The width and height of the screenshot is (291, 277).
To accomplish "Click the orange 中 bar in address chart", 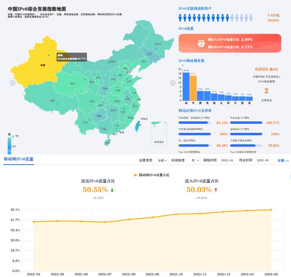I will tap(193, 88).
